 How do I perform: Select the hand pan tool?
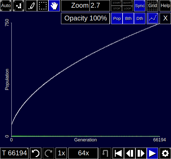pos(54,6)
